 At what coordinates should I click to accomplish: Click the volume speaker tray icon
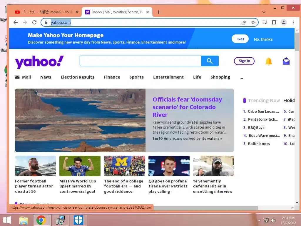pyautogui.click(x=273, y=220)
